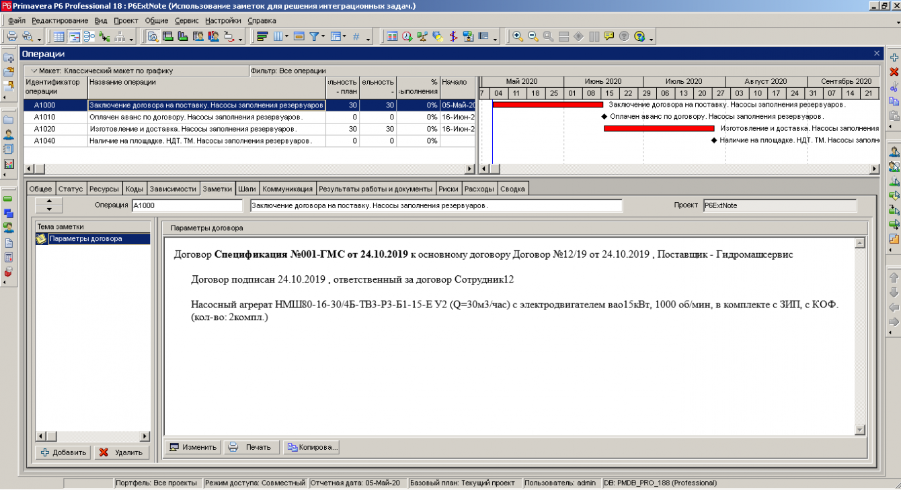Show the Activity Network view
This screenshot has height=490, width=901.
(89, 36)
